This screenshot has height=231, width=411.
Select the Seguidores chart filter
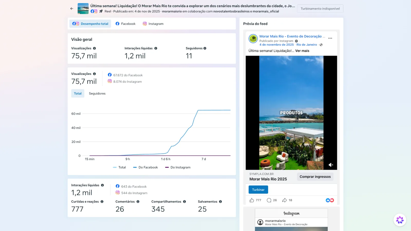pyautogui.click(x=97, y=93)
